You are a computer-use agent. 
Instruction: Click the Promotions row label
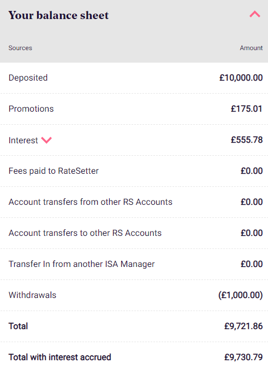coord(31,109)
